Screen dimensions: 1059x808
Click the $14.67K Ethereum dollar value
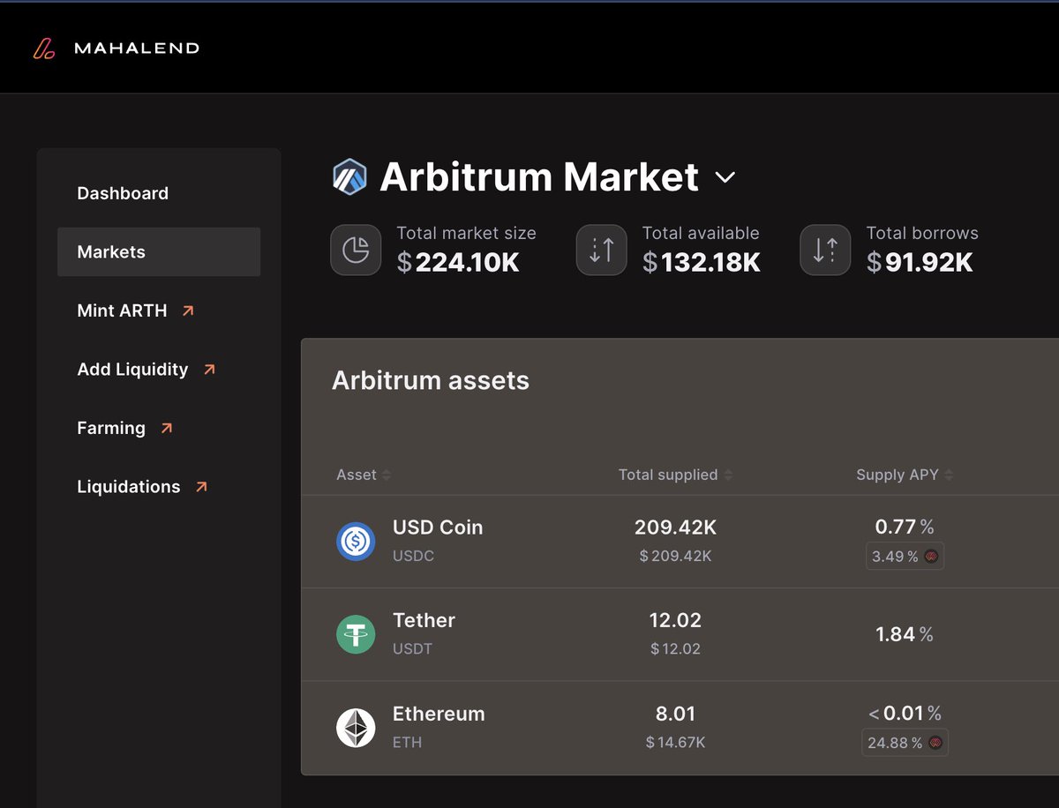[x=675, y=743]
